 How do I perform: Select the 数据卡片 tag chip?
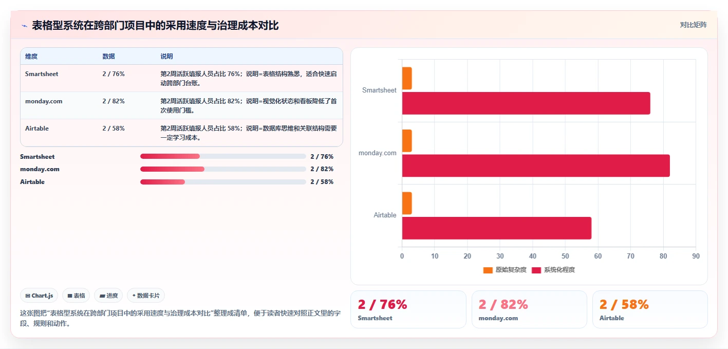point(146,296)
